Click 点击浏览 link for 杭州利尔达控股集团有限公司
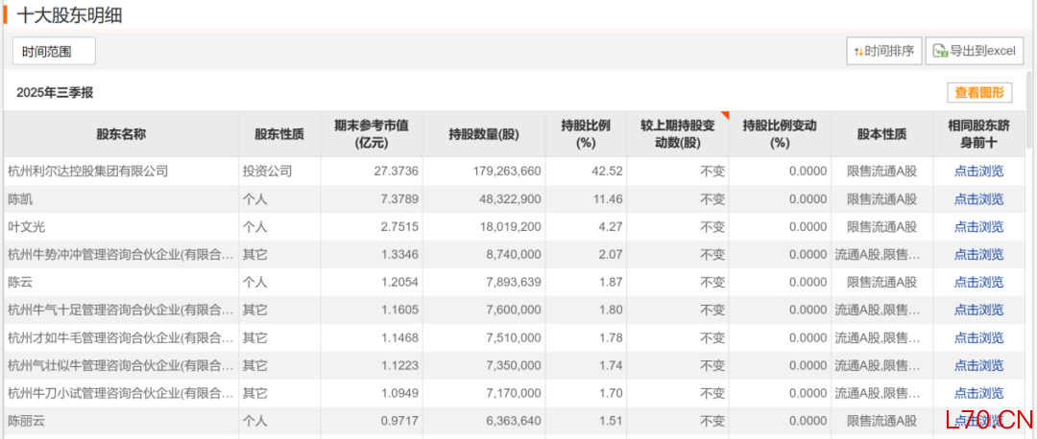Viewport: 1037px width, 439px height. pos(978,172)
